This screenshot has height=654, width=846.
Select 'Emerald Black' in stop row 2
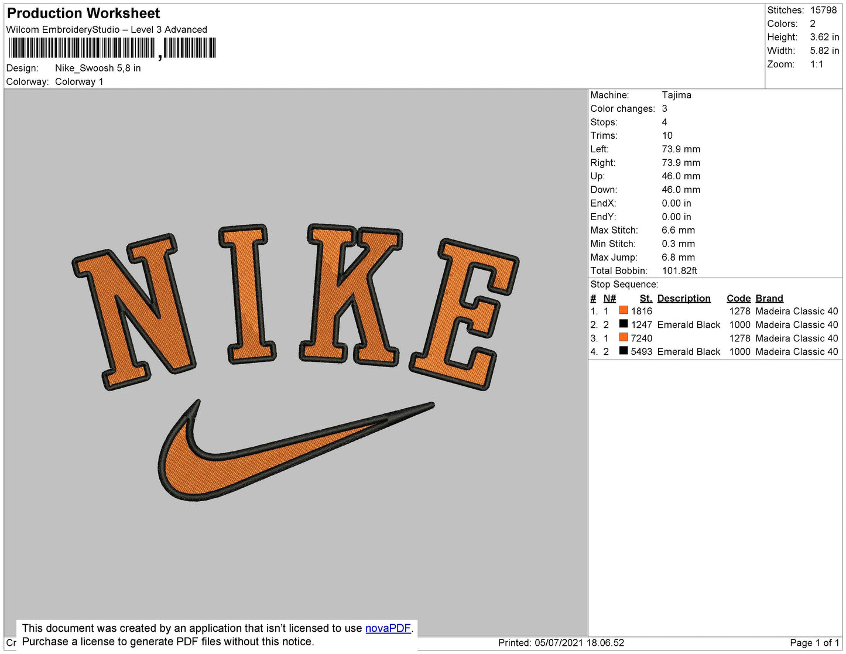689,325
